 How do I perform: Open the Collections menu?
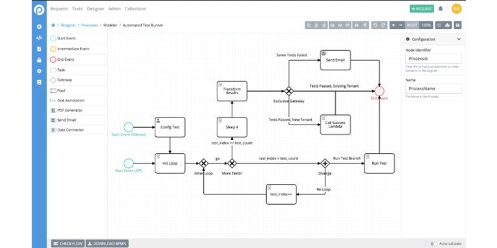pos(135,9)
